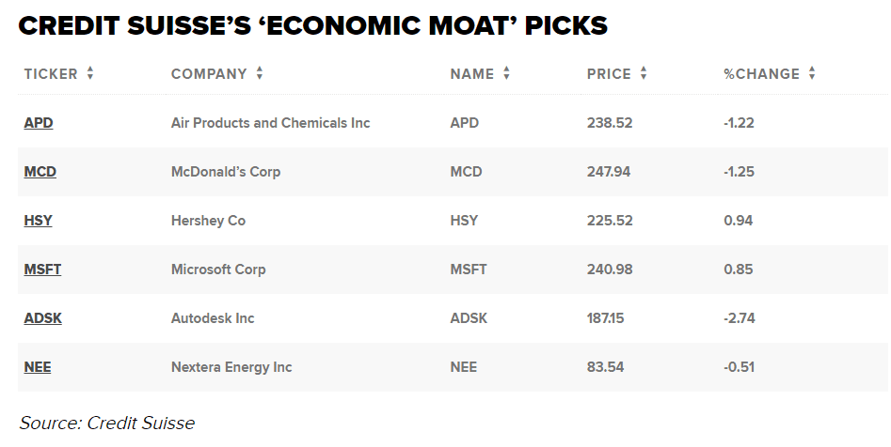Follow the HSY ticker link
Image resolution: width=891 pixels, height=447 pixels.
pos(39,221)
